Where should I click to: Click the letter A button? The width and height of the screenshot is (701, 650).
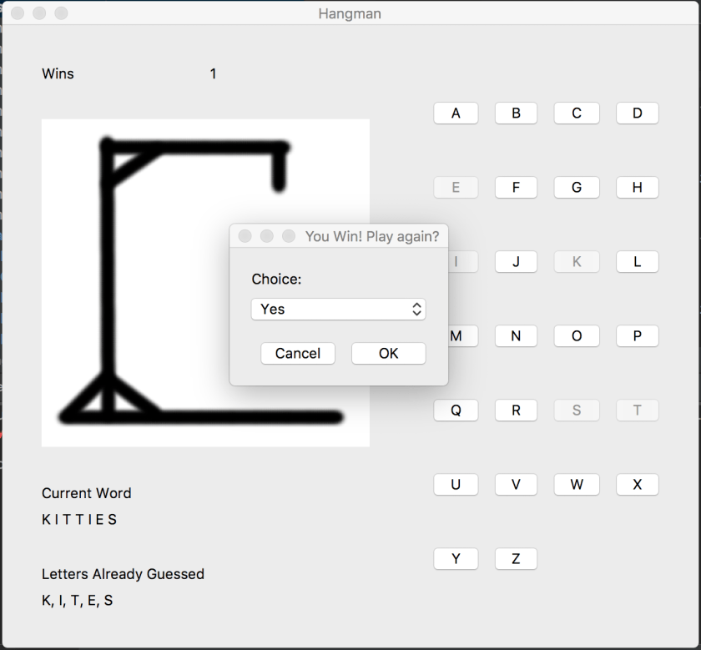click(456, 113)
